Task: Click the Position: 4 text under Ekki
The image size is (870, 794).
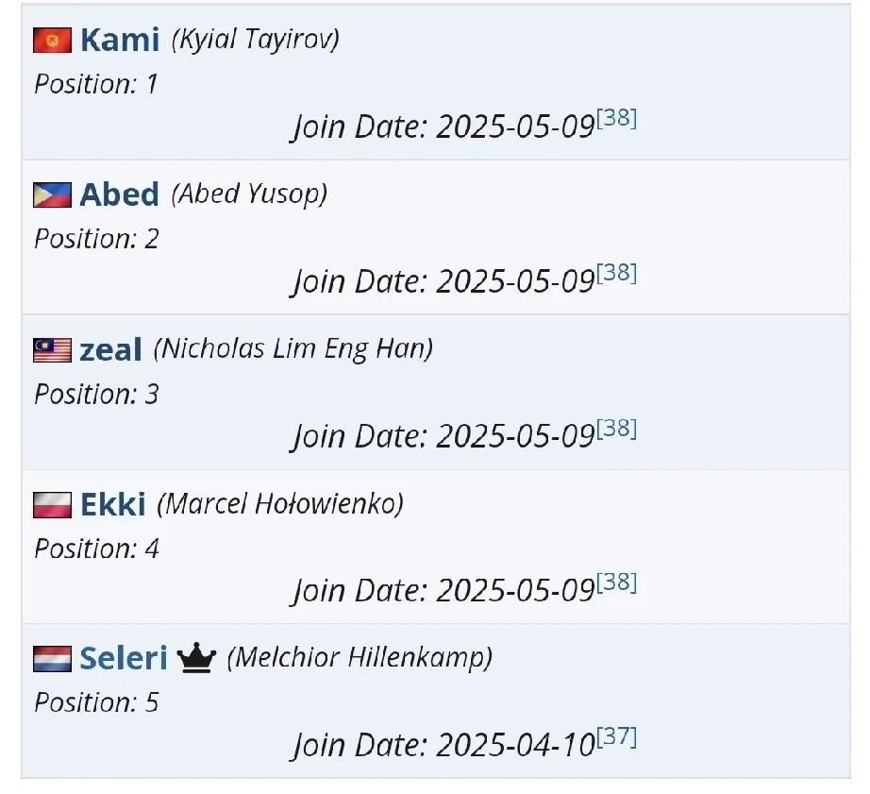Action: pos(96,549)
